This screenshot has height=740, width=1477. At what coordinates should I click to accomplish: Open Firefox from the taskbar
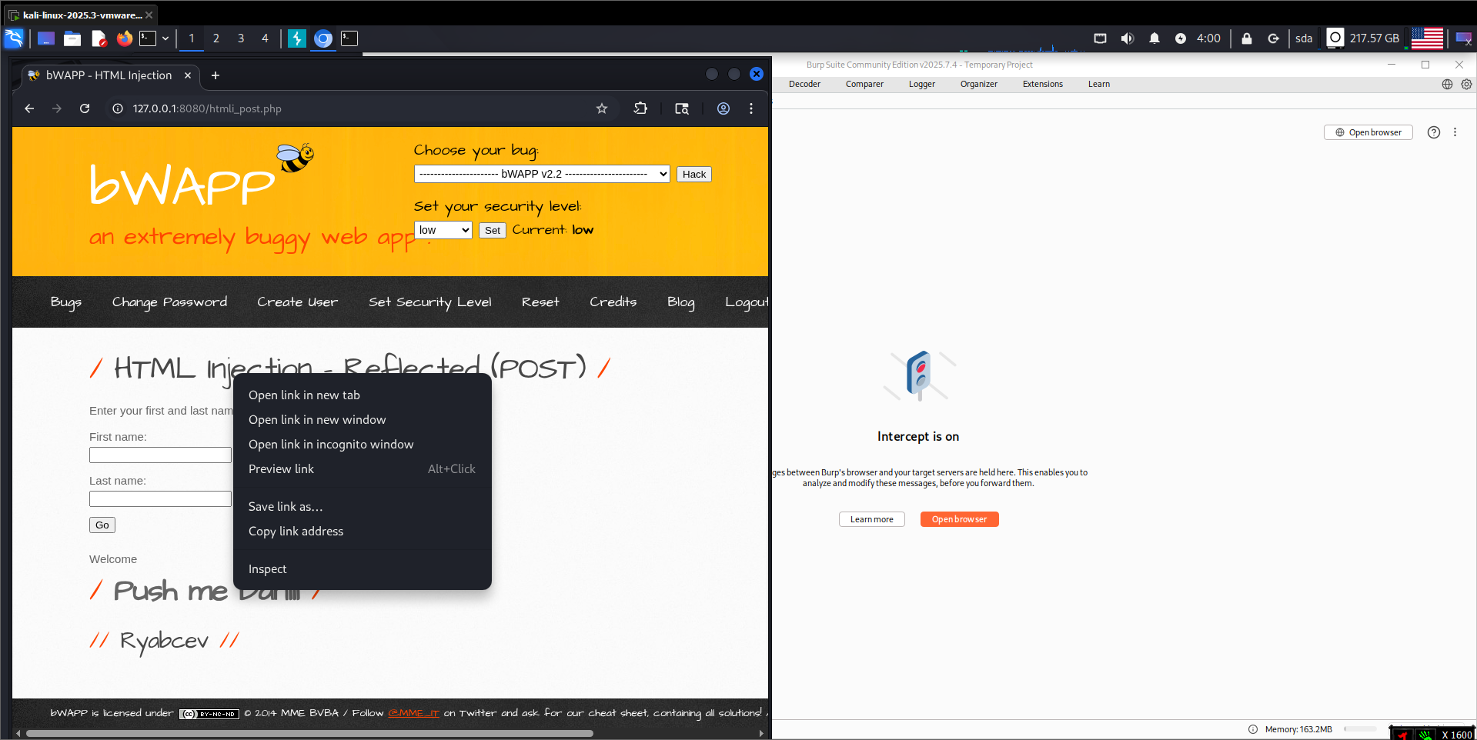click(x=124, y=38)
